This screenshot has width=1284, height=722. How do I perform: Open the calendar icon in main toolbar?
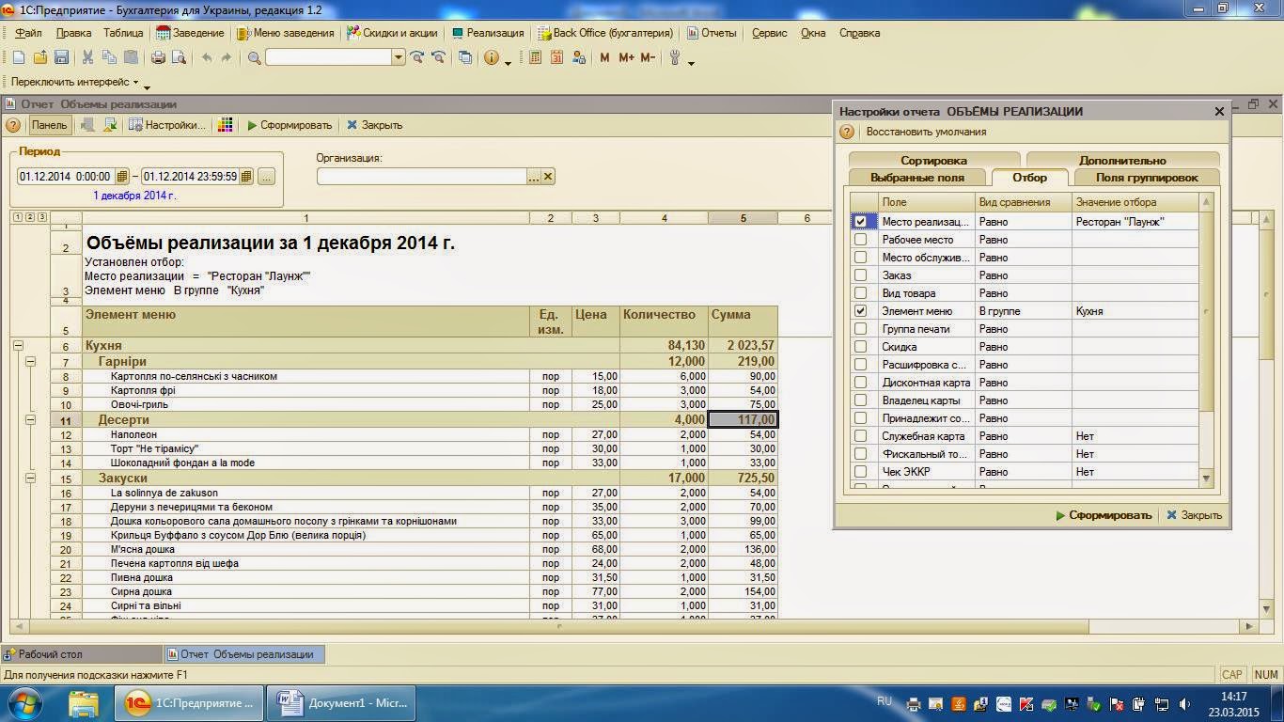[556, 57]
